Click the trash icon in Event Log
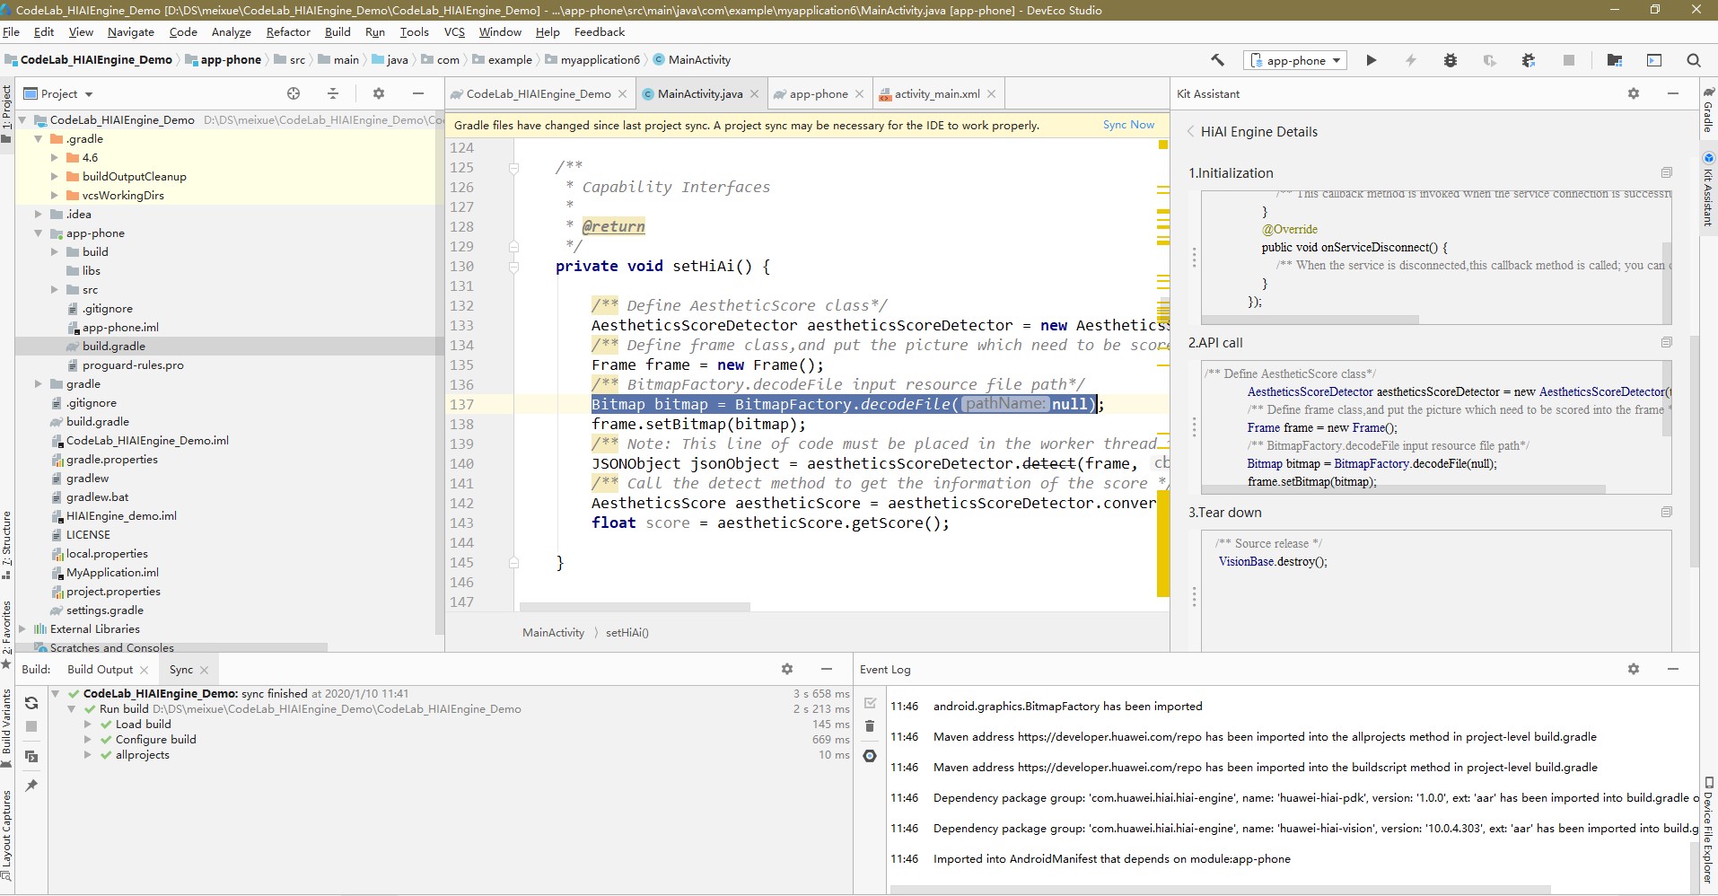The width and height of the screenshot is (1718, 896). tap(870, 726)
